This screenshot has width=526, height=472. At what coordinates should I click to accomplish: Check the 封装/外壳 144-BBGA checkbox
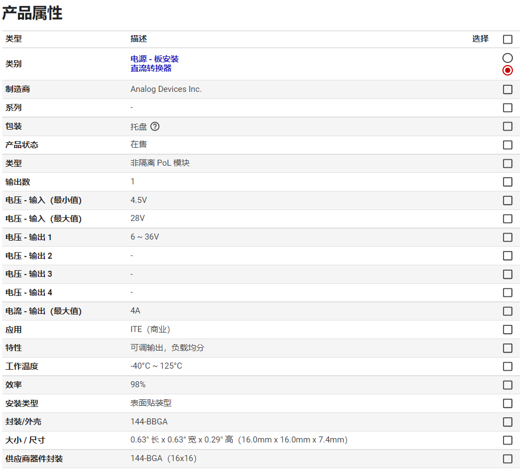[x=507, y=422]
